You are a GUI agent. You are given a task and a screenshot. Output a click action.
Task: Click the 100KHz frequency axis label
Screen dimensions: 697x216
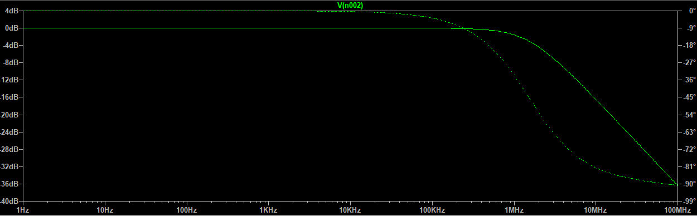[432, 210]
